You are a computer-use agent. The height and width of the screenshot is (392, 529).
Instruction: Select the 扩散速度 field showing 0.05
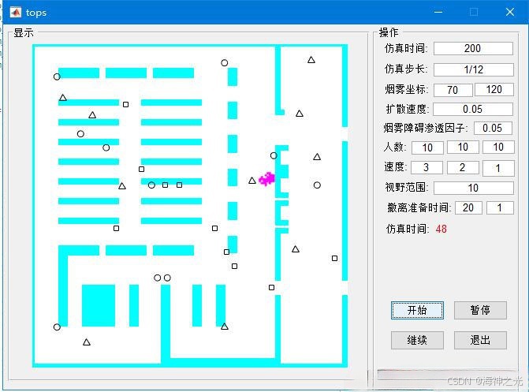point(473,109)
